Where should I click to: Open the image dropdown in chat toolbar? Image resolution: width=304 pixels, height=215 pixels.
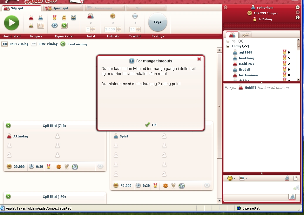click(243, 178)
